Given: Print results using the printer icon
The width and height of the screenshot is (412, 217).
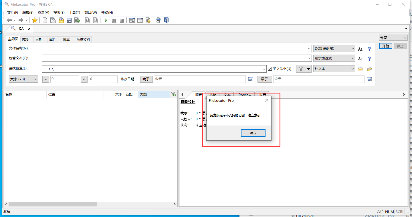Looking at the screenshot, I should click(x=158, y=20).
